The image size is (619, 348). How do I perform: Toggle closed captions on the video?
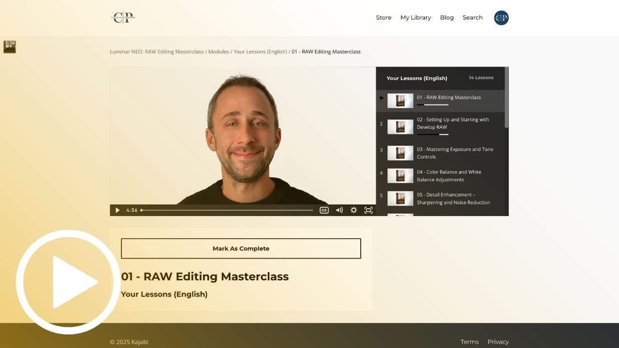(324, 210)
